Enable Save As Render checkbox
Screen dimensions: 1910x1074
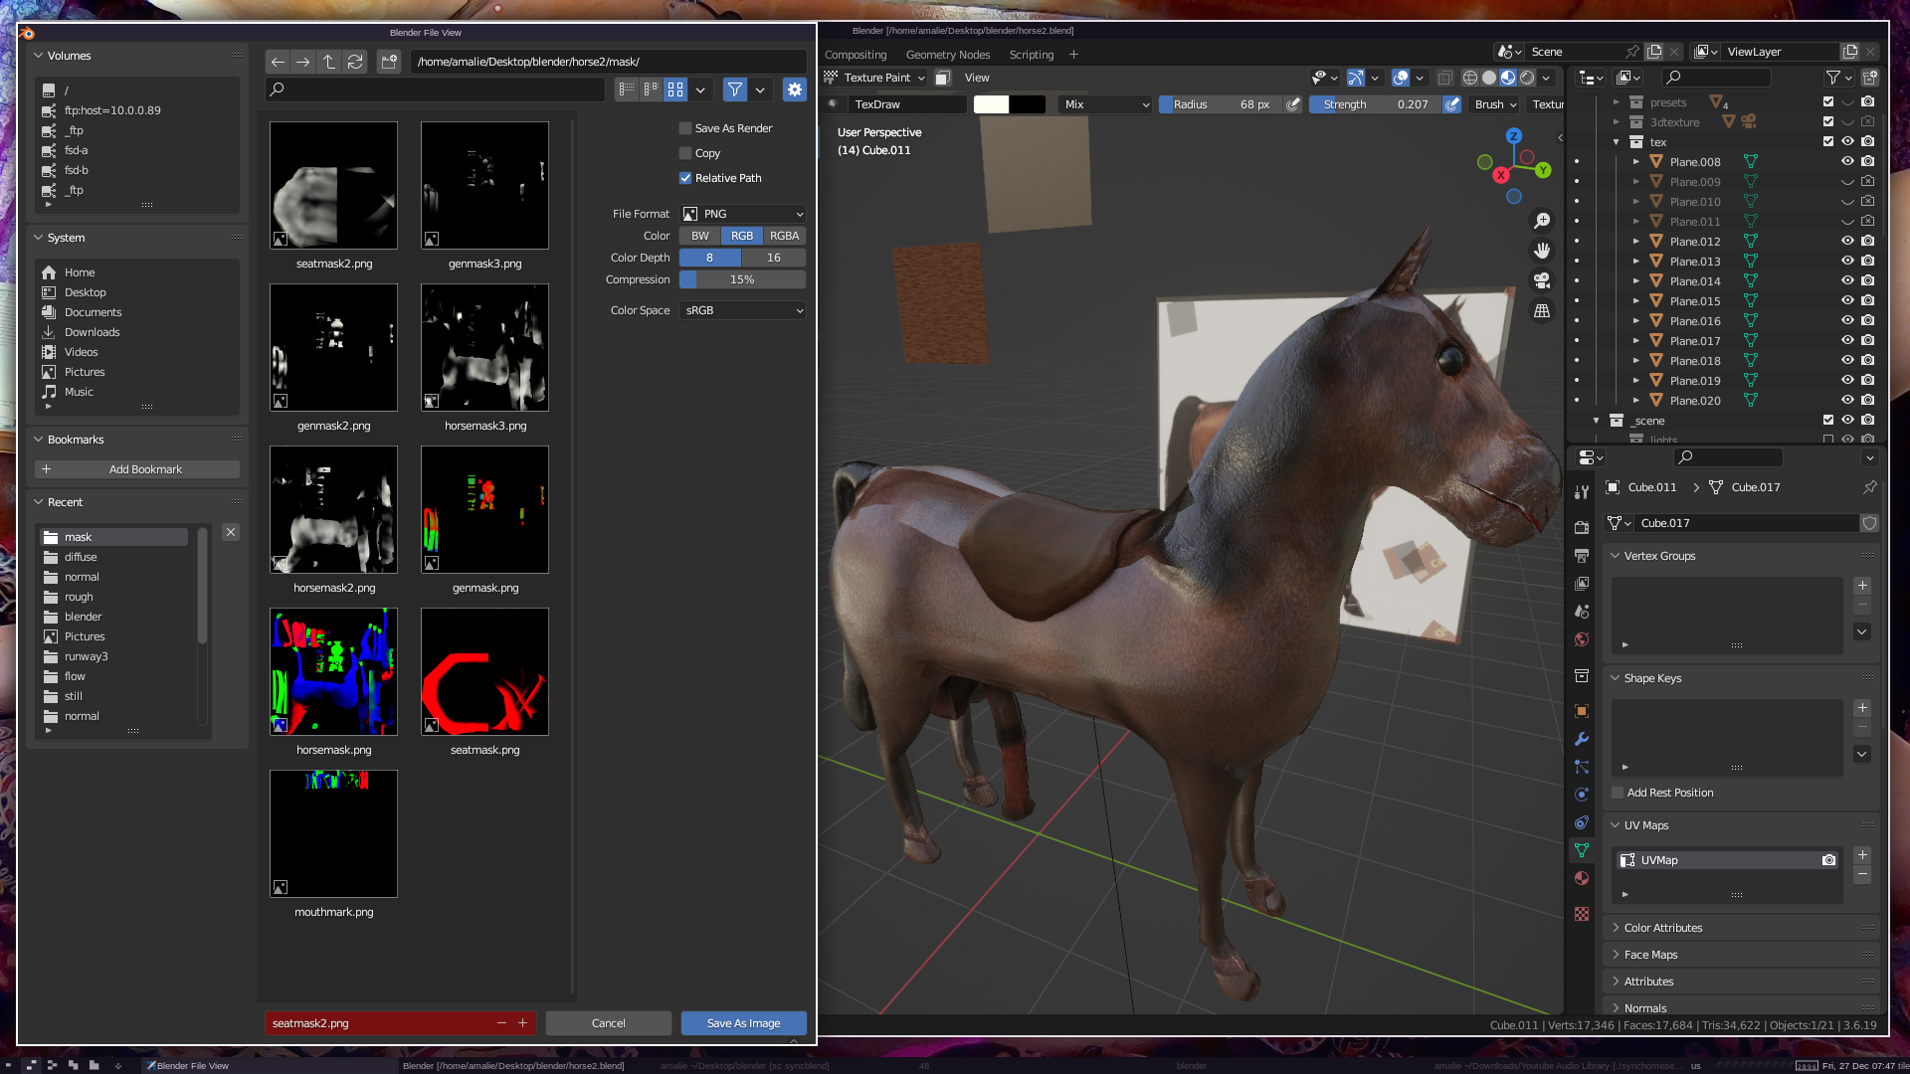(685, 128)
